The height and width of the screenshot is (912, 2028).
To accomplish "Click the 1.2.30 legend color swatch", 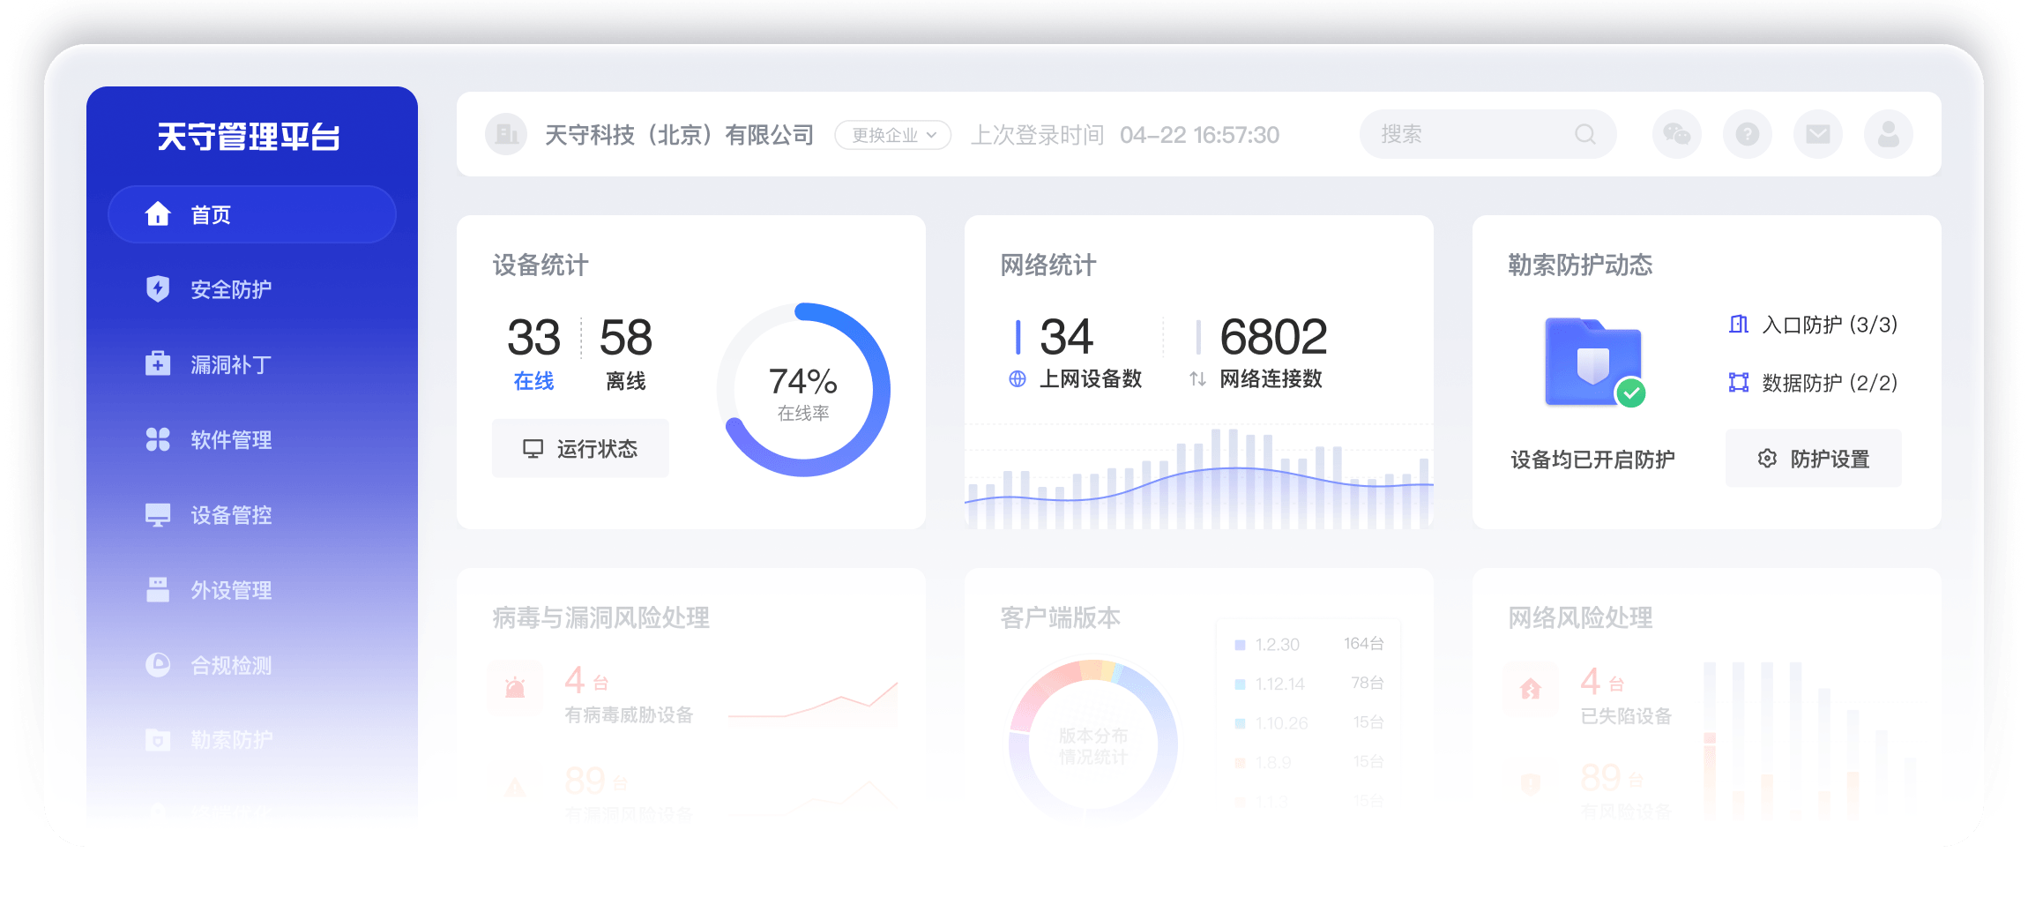I will pyautogui.click(x=1240, y=645).
